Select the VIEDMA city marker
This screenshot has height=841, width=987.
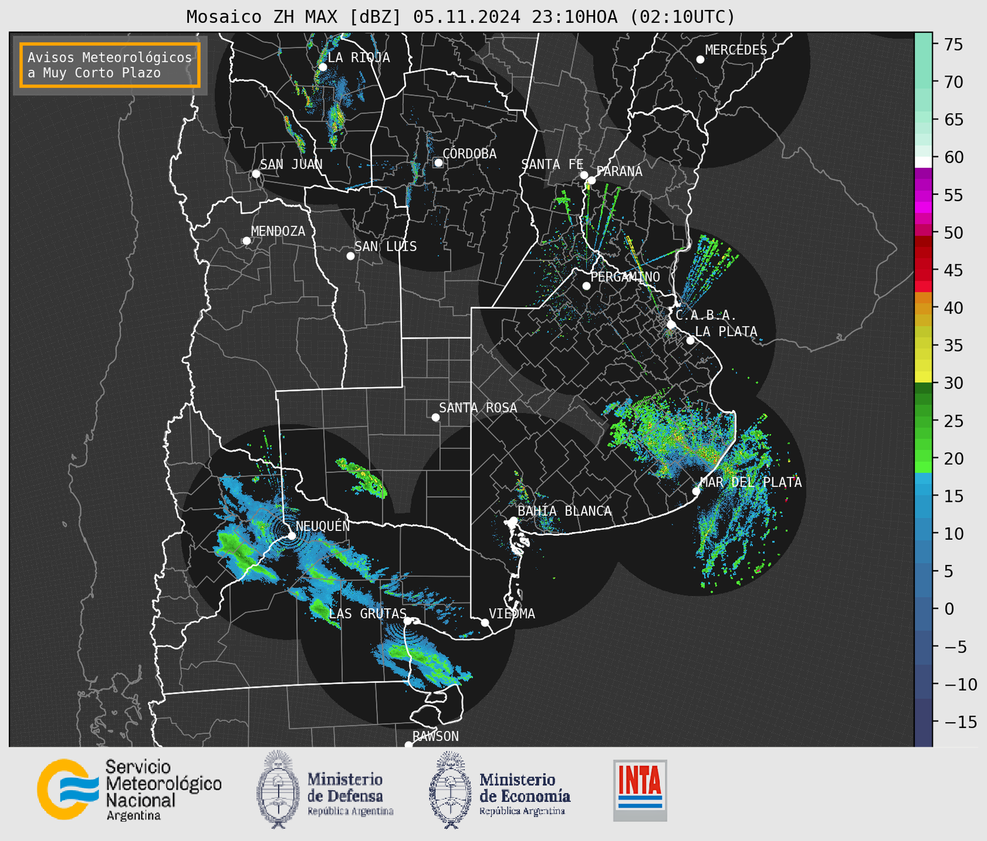point(485,622)
